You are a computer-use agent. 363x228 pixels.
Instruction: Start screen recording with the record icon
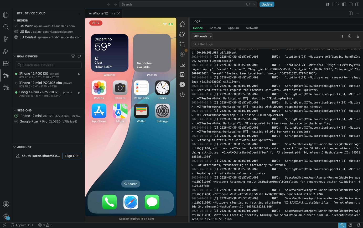coord(182,54)
